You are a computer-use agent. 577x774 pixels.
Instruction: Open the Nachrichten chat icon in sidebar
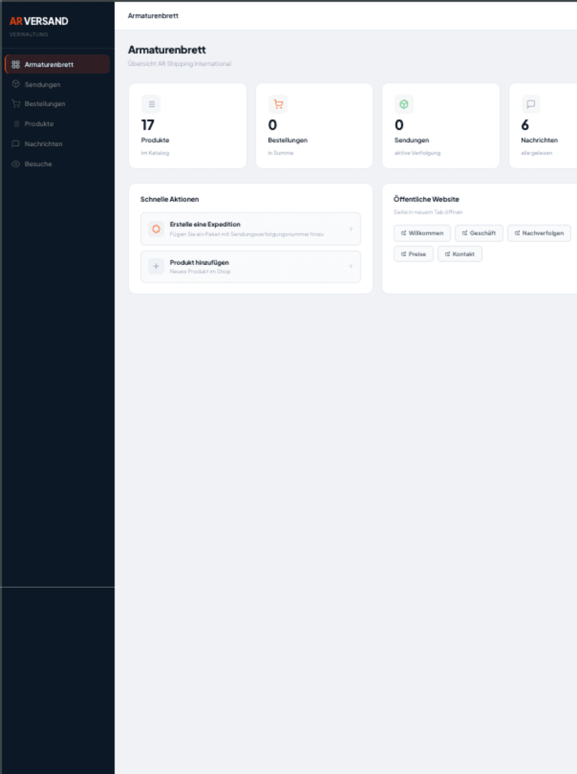point(16,144)
